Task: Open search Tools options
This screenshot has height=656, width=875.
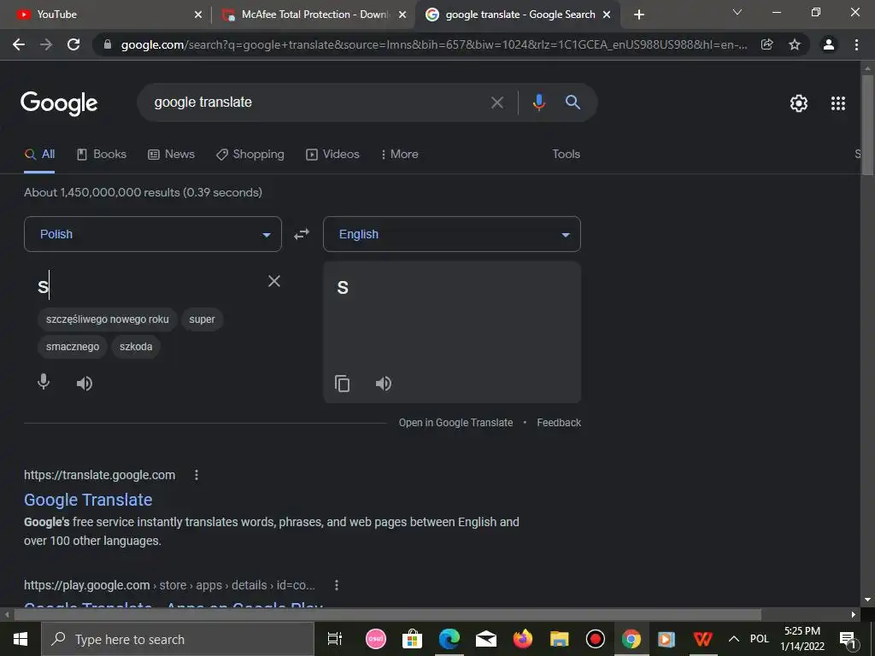Action: coord(566,155)
